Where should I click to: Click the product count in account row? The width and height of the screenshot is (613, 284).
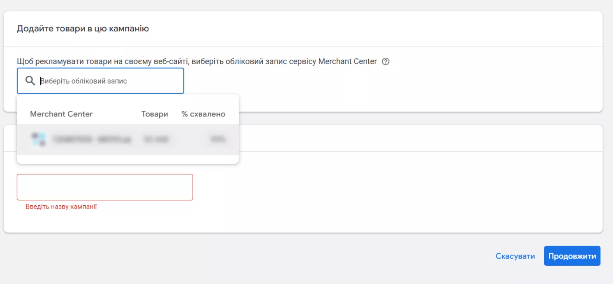(x=156, y=139)
